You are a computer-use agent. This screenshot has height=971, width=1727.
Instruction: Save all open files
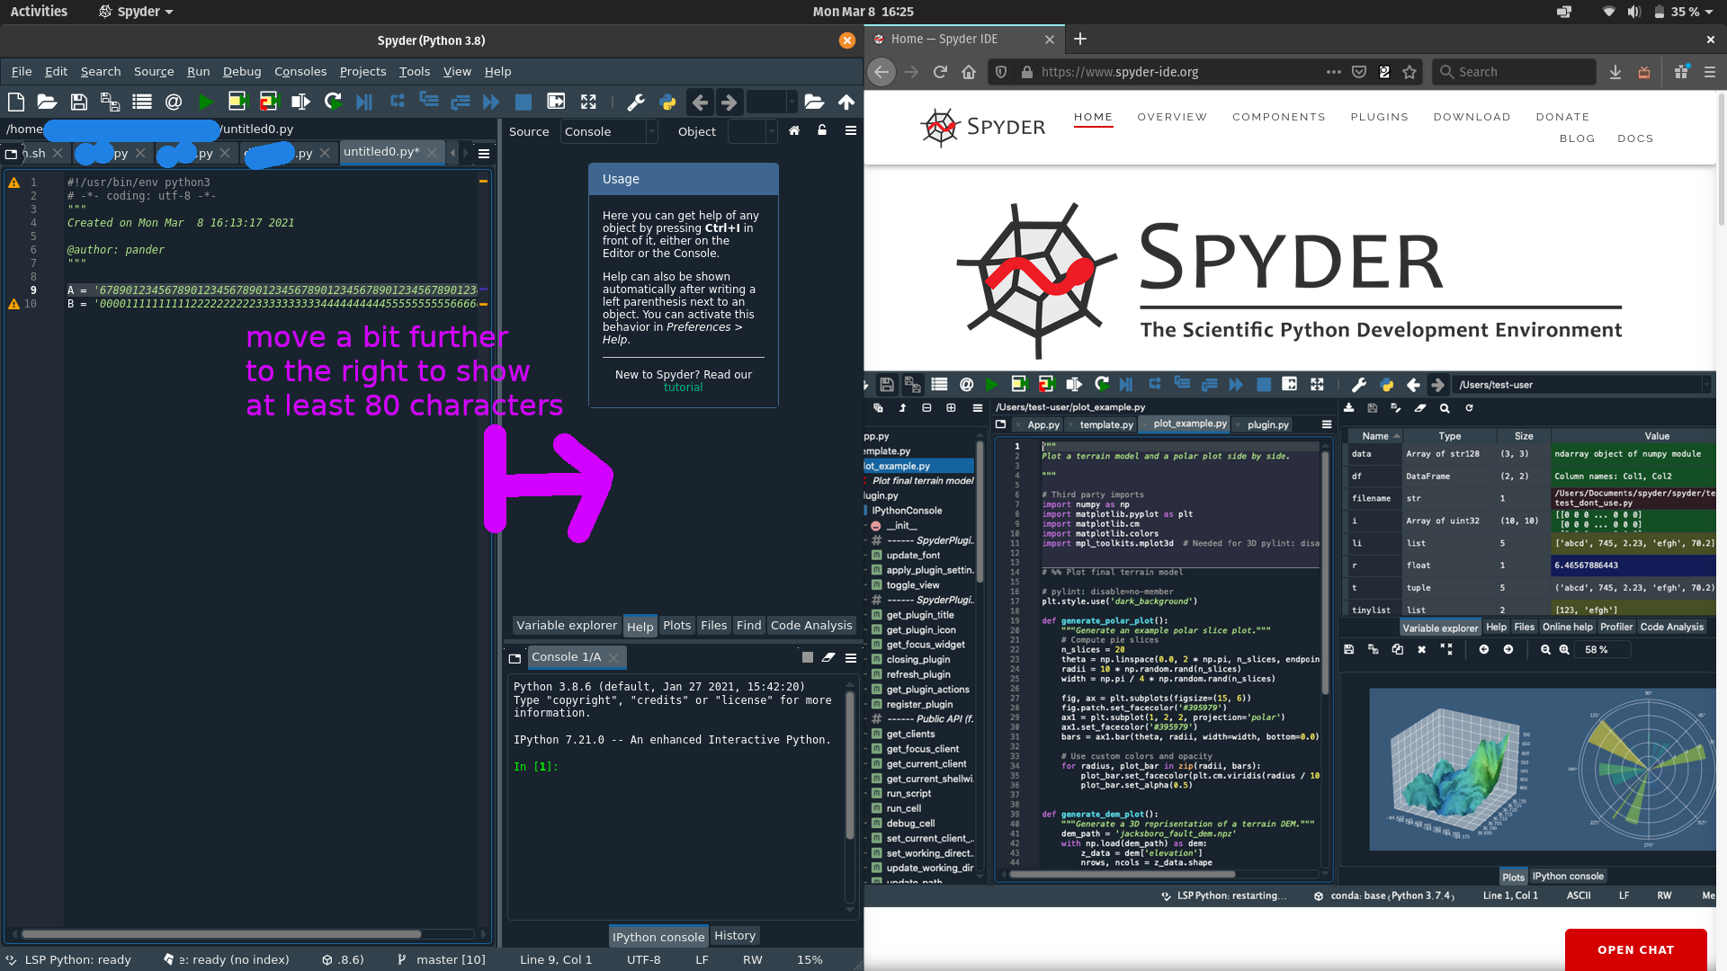tap(110, 102)
